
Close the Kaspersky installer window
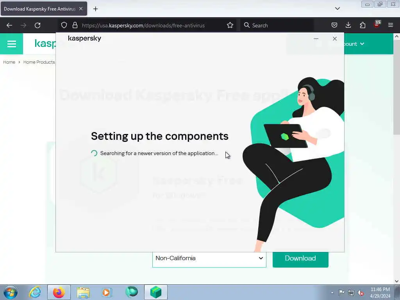pyautogui.click(x=335, y=39)
